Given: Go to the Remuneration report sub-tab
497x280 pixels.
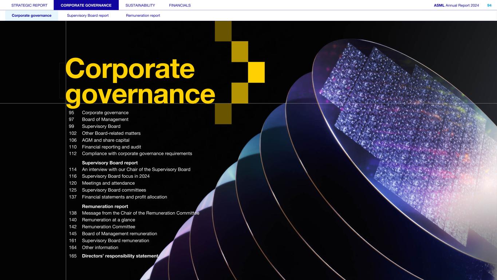Looking at the screenshot, I should tap(143, 16).
